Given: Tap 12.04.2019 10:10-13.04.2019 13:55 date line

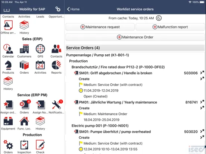Looking at the screenshot, I should click(110, 149).
